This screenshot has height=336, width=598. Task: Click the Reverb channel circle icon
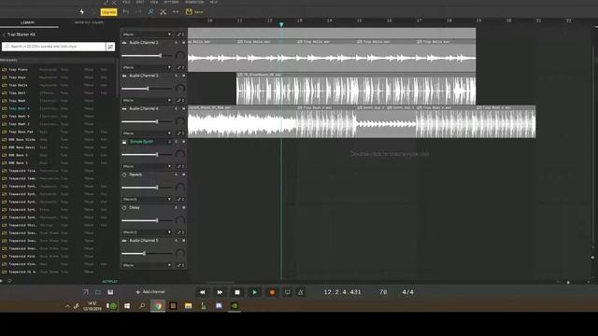coord(124,175)
